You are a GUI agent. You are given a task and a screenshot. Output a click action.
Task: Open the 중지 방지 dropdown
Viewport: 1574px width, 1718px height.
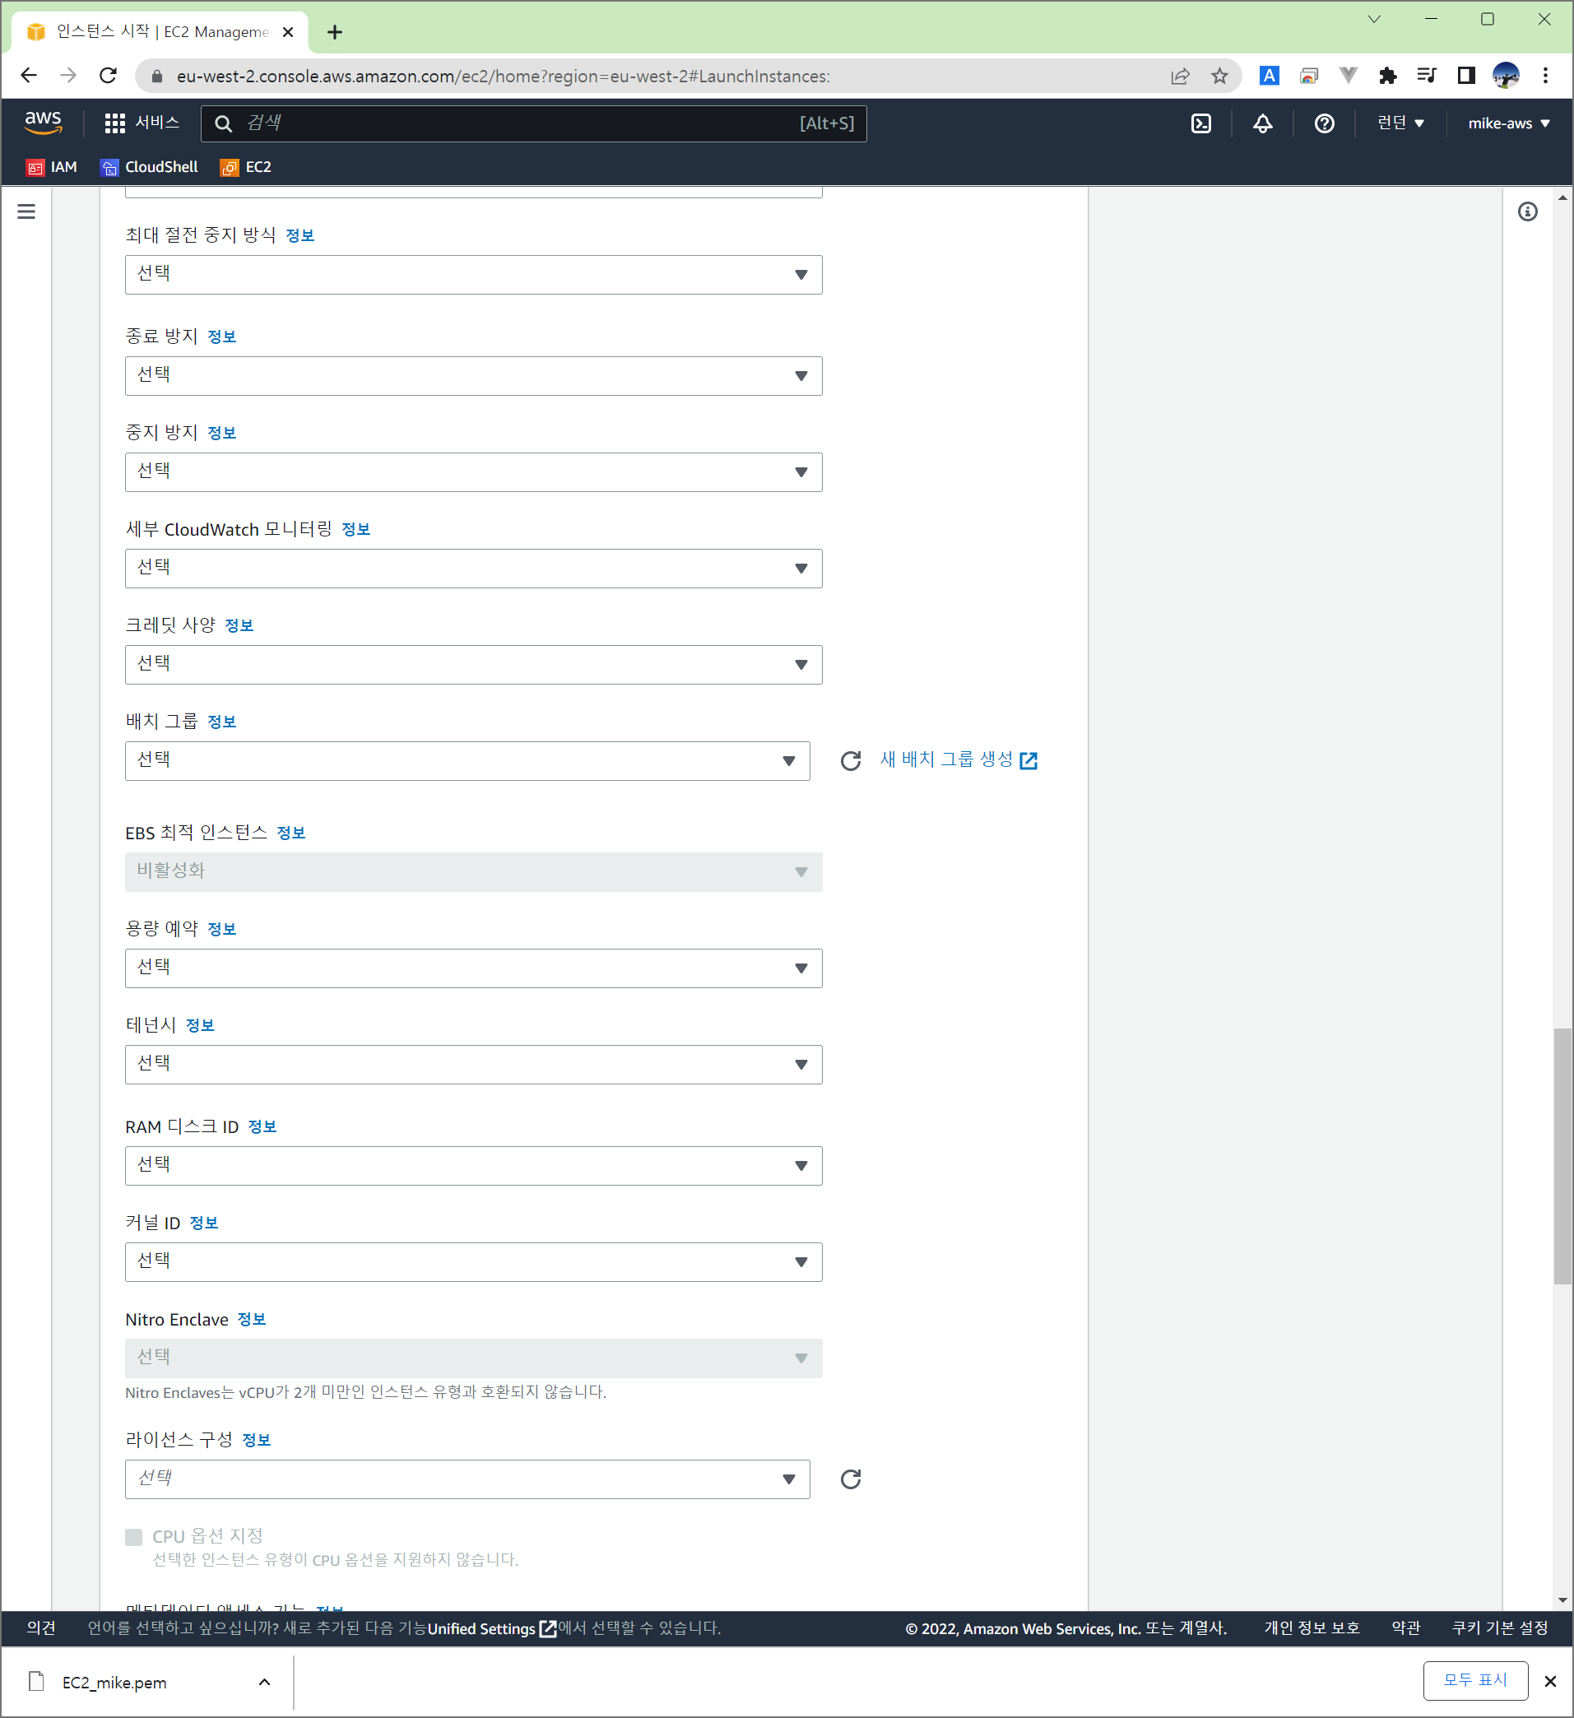point(473,472)
